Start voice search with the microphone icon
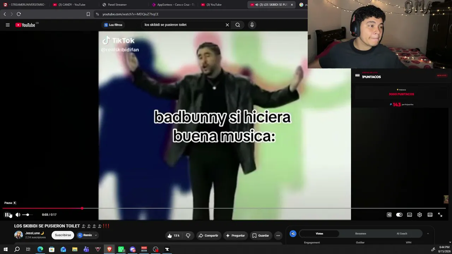 [252, 25]
